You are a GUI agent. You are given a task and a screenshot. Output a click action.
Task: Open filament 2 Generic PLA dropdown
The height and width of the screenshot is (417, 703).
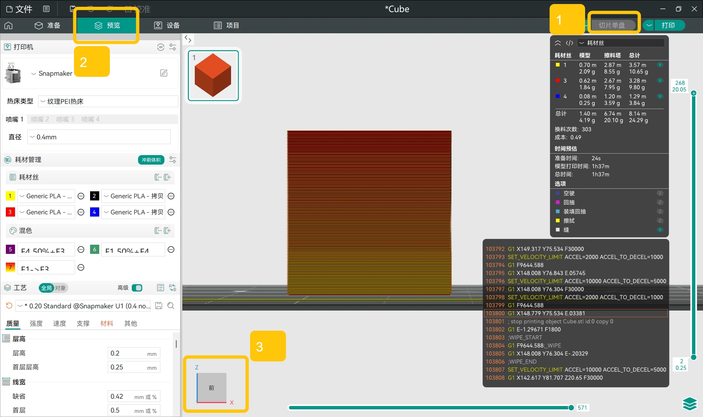coord(133,196)
